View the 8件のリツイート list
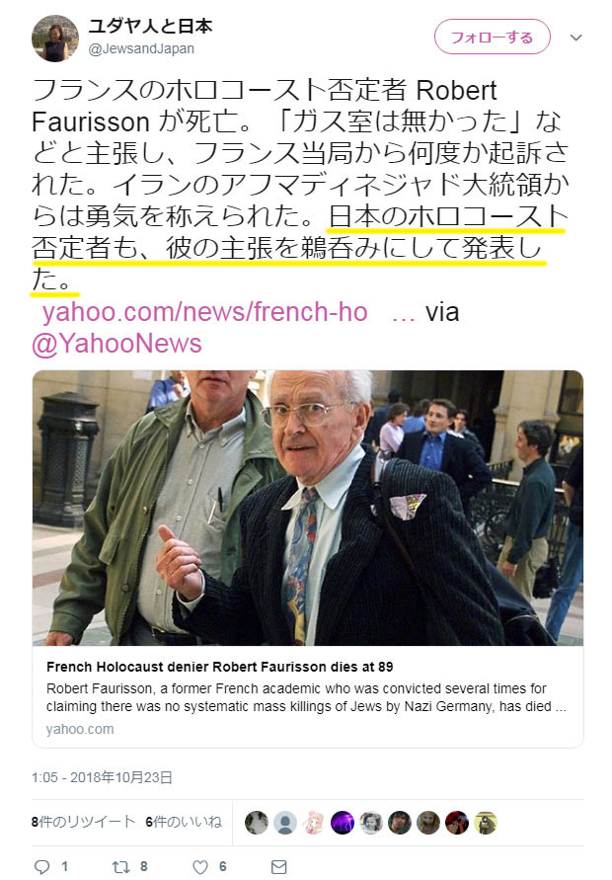The height and width of the screenshot is (880, 612). point(83,822)
